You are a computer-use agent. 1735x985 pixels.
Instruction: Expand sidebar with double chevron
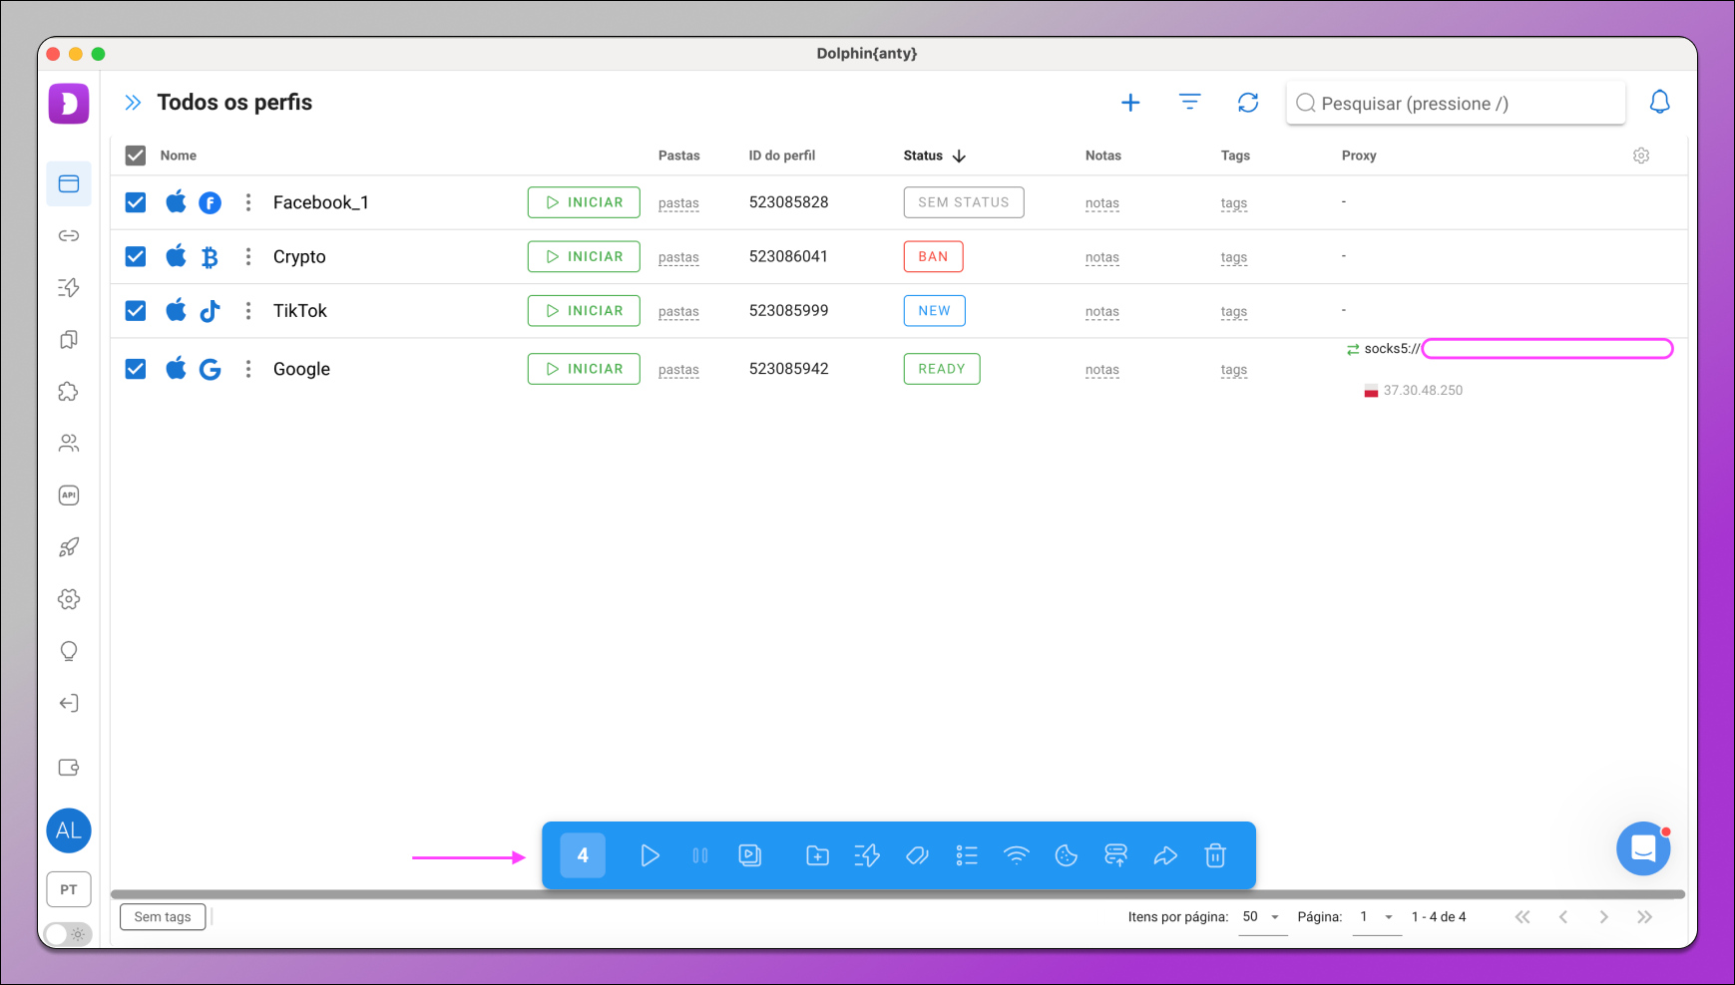[x=133, y=103]
